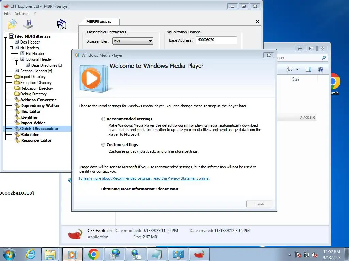Open the ? help menu in CFF Explorer
This screenshot has width=349, height=261.
(x=35, y=14)
